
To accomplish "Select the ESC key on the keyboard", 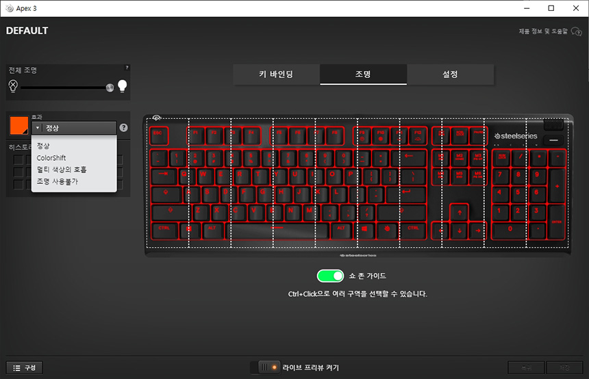I will pos(158,135).
